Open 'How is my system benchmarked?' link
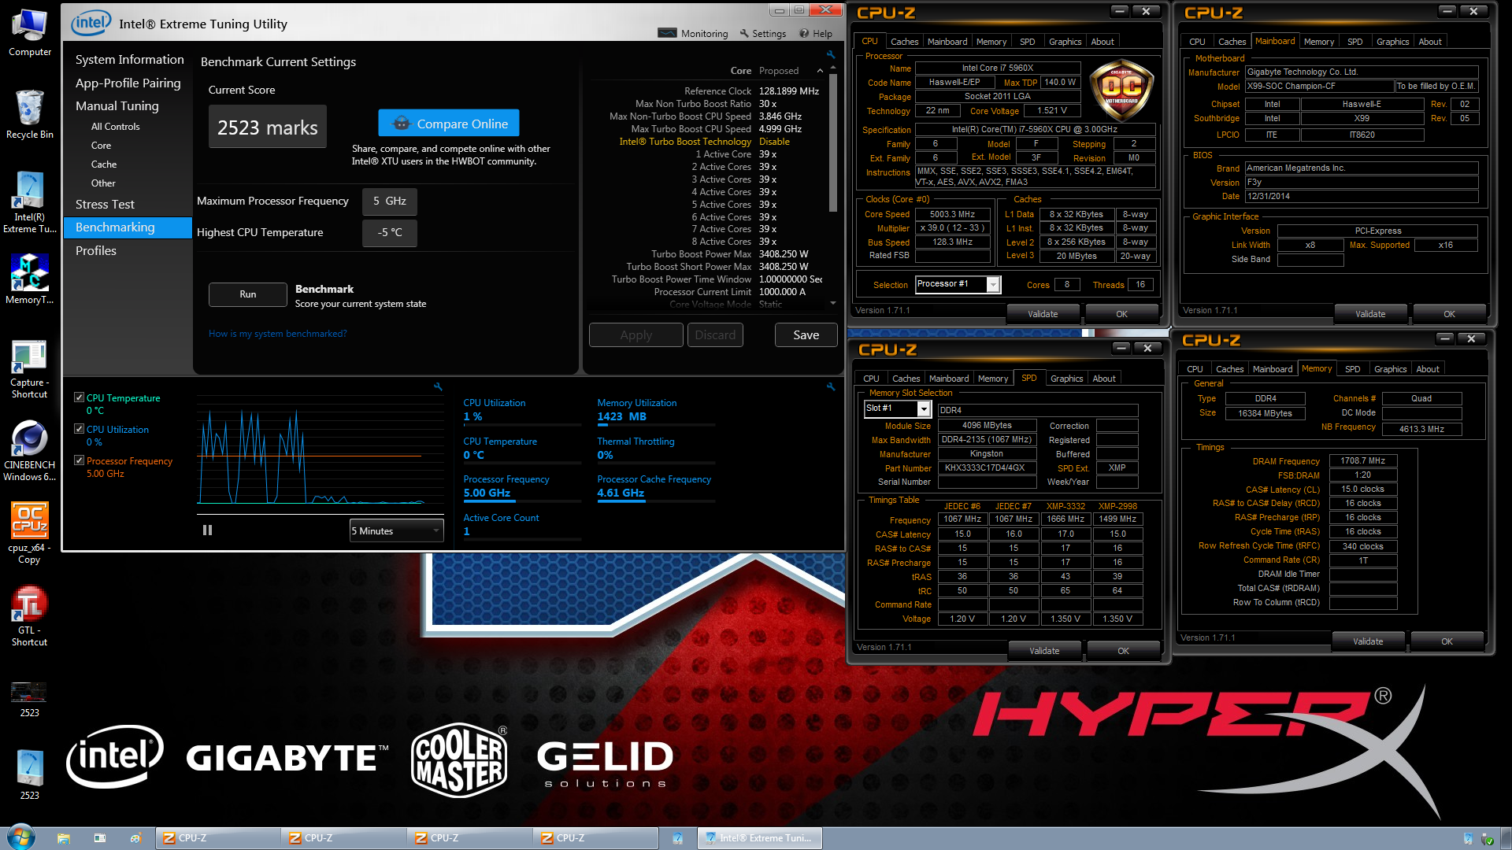1512x850 pixels. click(x=277, y=334)
